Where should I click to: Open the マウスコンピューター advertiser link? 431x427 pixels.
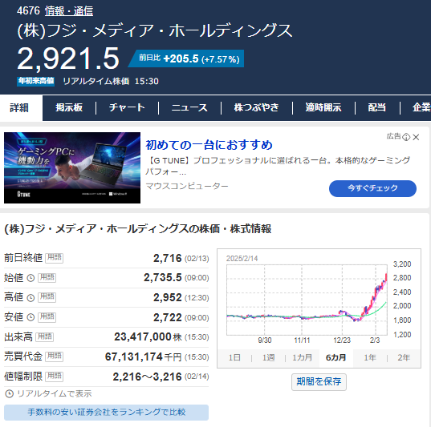tap(187, 186)
